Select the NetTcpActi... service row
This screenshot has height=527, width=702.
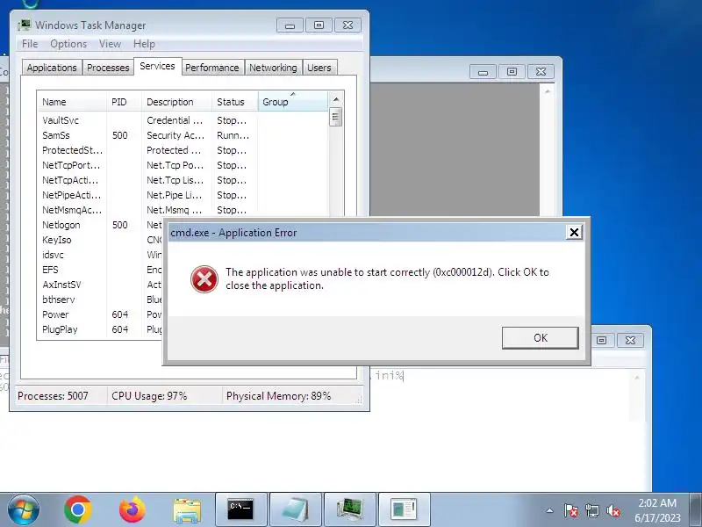pyautogui.click(x=183, y=180)
